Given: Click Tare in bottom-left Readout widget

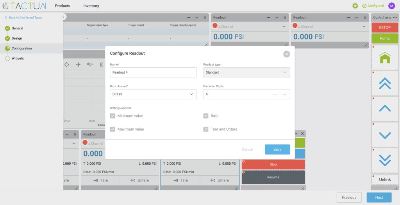Looking at the screenshot, I should coord(100,180).
